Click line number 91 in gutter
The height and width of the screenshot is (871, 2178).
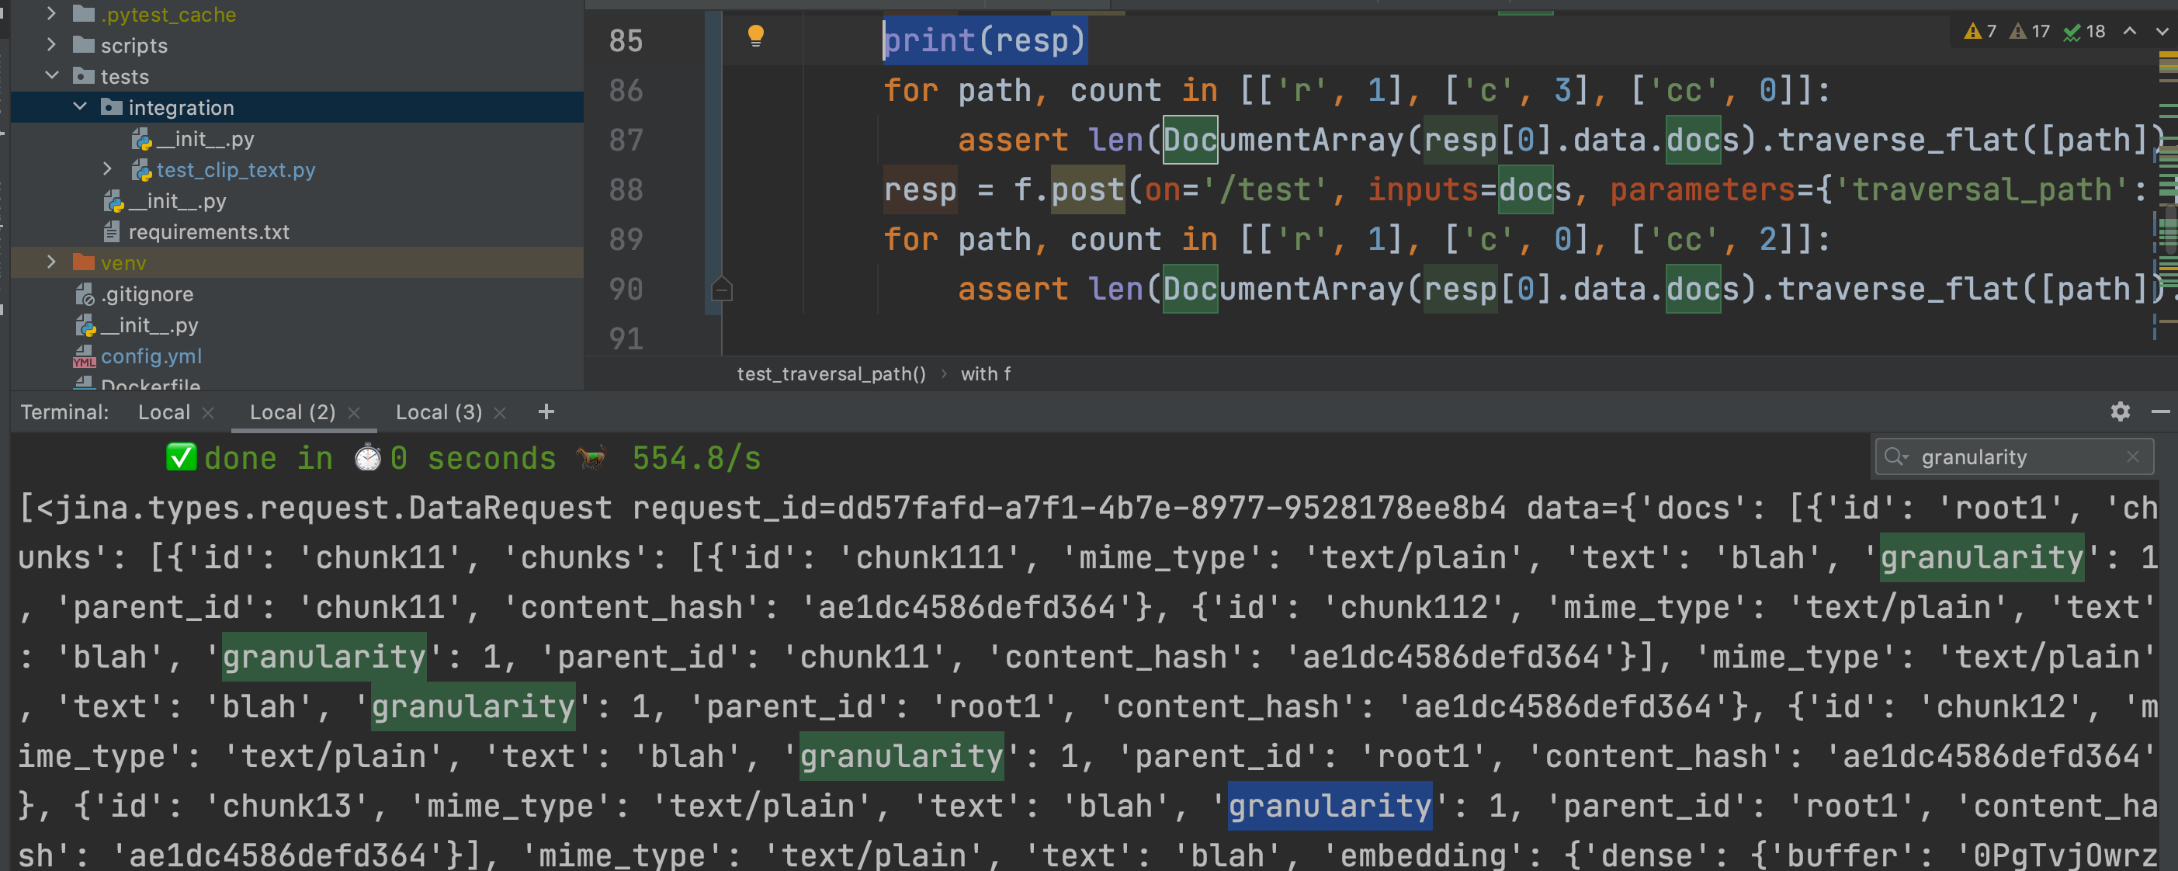pyautogui.click(x=626, y=338)
